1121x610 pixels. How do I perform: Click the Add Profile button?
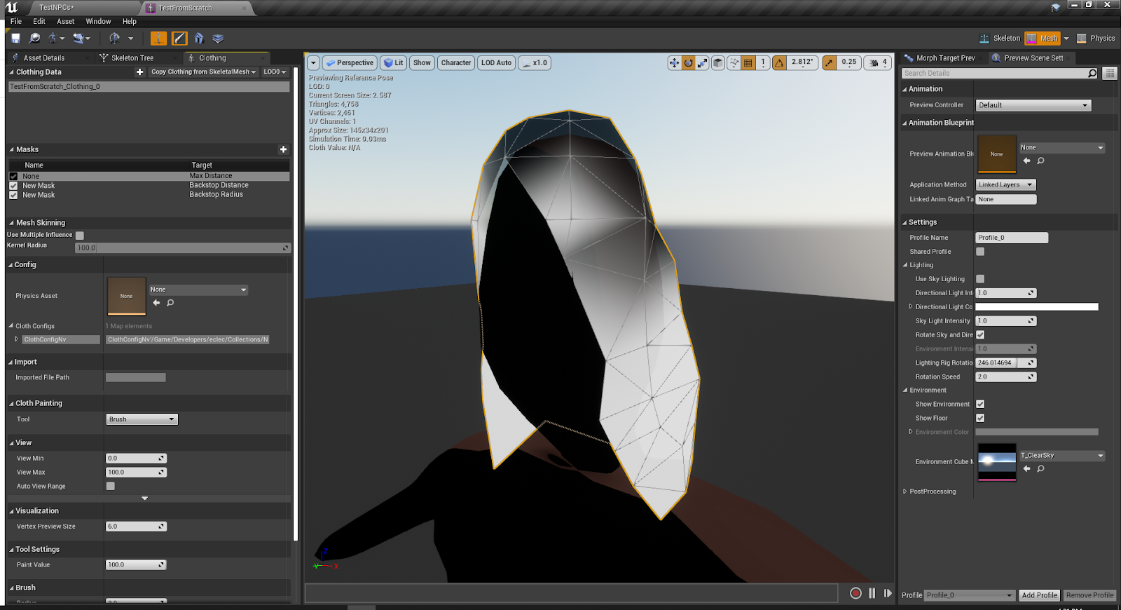click(x=1039, y=595)
